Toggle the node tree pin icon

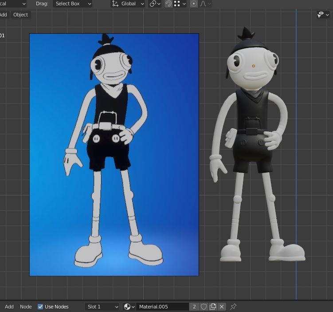(233, 307)
